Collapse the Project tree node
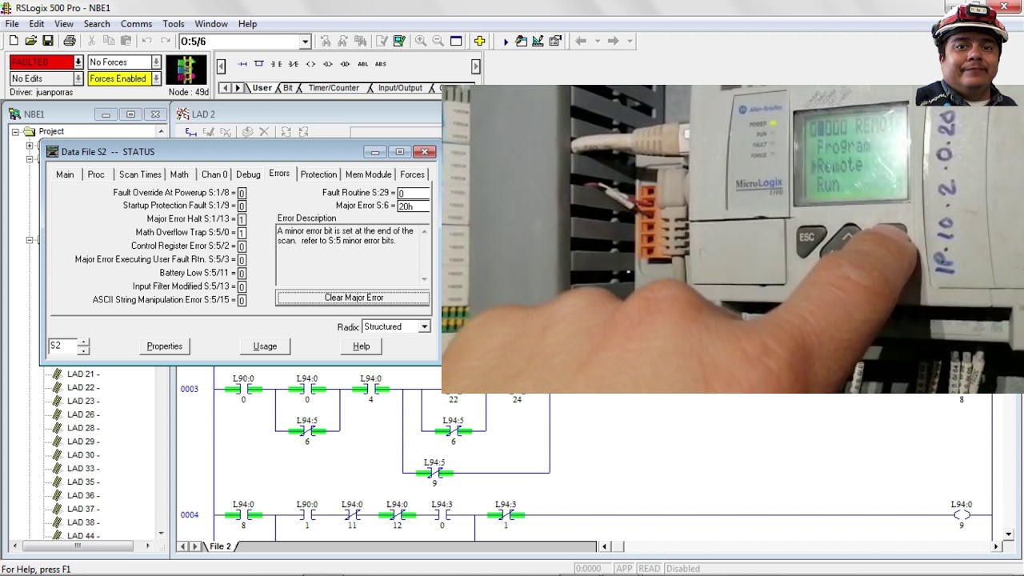The width and height of the screenshot is (1024, 576). click(x=15, y=132)
